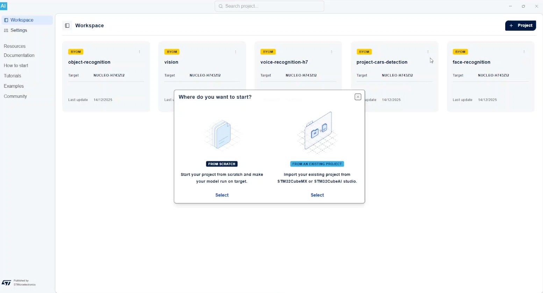Image resolution: width=543 pixels, height=293 pixels.
Task: Open the options menu on vision card
Action: [236, 52]
